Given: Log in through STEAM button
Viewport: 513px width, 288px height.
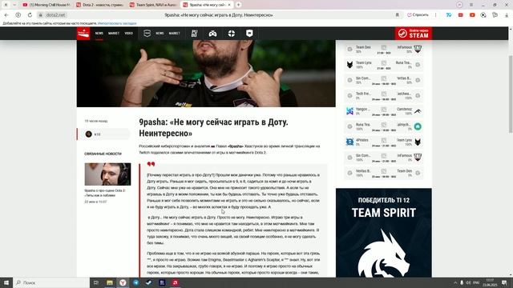Looking at the screenshot, I should [x=414, y=34].
